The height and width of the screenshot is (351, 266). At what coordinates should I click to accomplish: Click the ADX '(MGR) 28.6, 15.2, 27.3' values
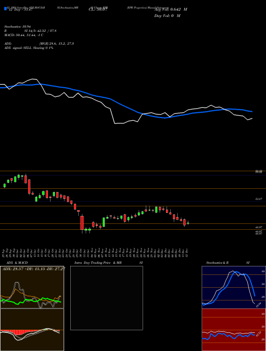(56, 44)
